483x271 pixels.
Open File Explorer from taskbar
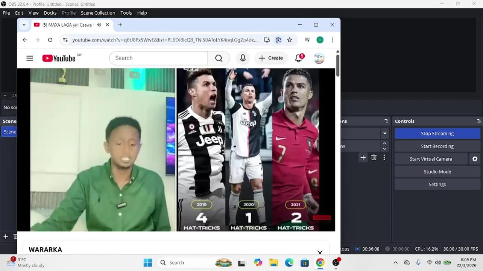[x=273, y=263]
